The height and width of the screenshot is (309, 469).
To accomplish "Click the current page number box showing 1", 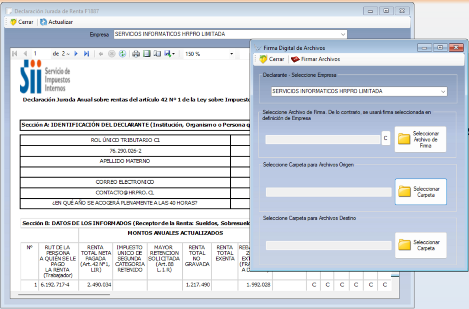I will tap(40, 54).
